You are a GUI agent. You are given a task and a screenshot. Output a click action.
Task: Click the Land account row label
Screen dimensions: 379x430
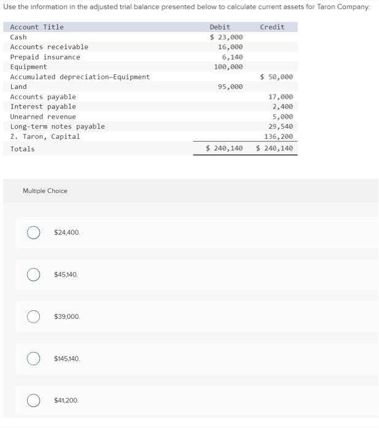tap(18, 87)
